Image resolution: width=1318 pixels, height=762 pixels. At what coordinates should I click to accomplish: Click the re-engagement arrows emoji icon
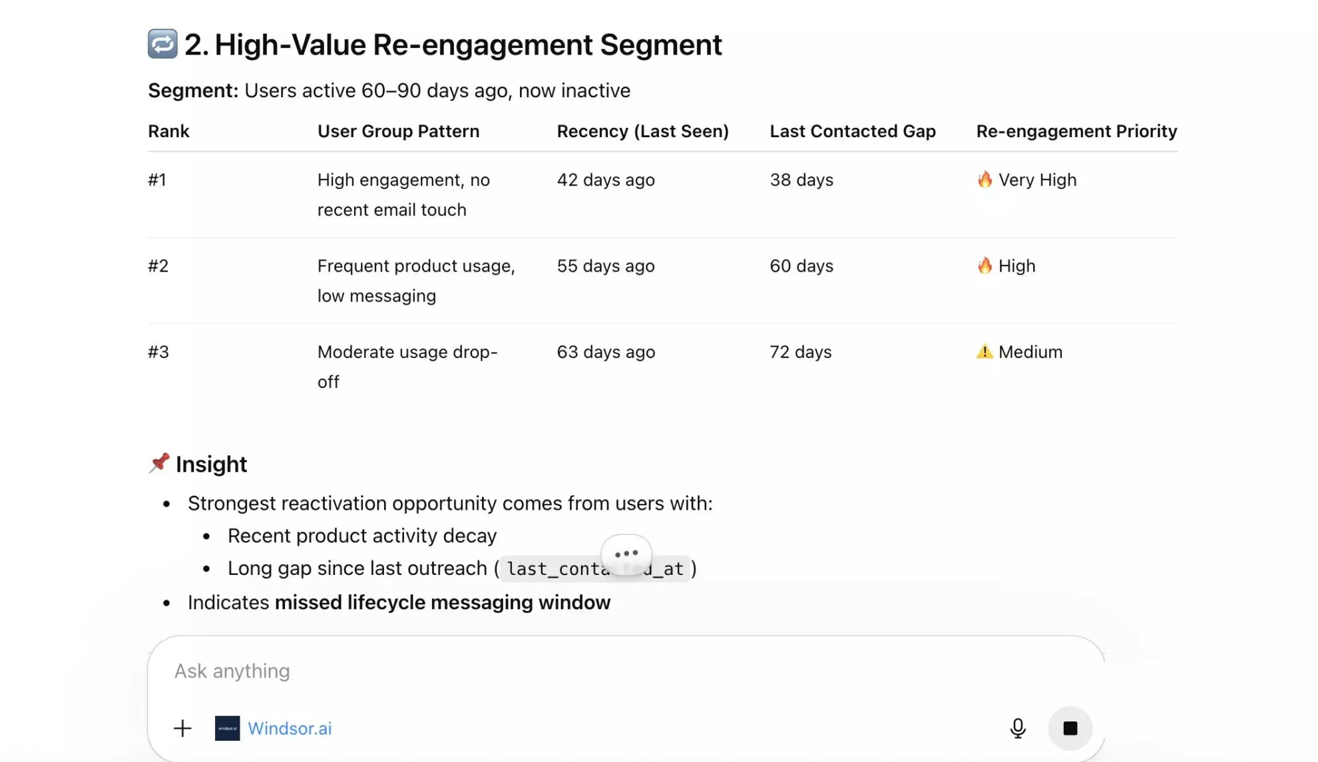coord(162,44)
